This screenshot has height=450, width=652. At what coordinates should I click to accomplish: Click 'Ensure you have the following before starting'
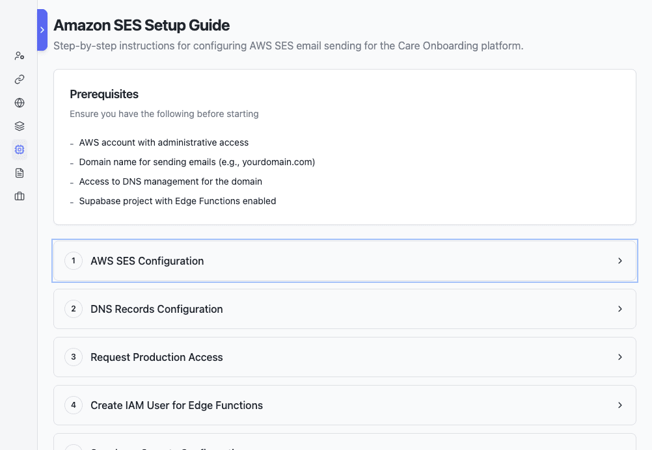point(164,114)
